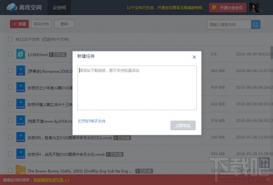Check the box for Romance.2008 avi file
This screenshot has height=185, width=273.
[x=10, y=70]
